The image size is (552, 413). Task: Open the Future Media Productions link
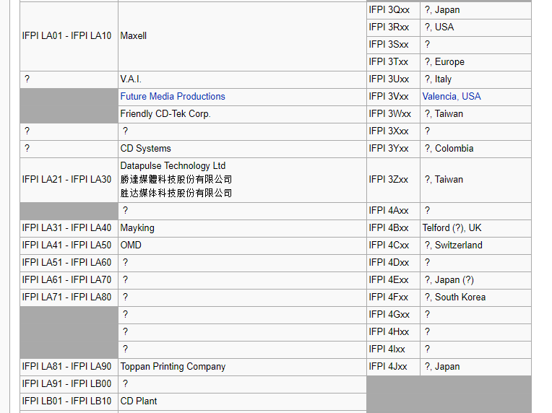pyautogui.click(x=173, y=97)
